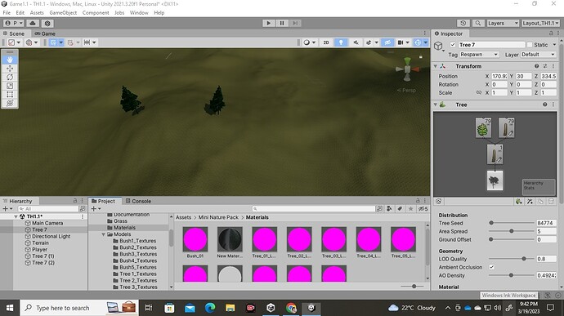Toggle the 2D view mode

326,42
